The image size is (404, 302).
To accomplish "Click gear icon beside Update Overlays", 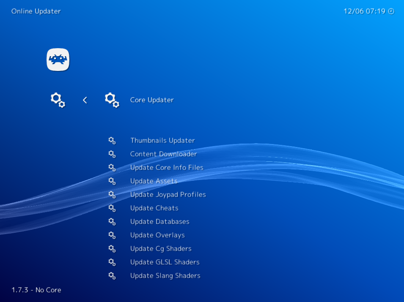I will click(x=112, y=235).
